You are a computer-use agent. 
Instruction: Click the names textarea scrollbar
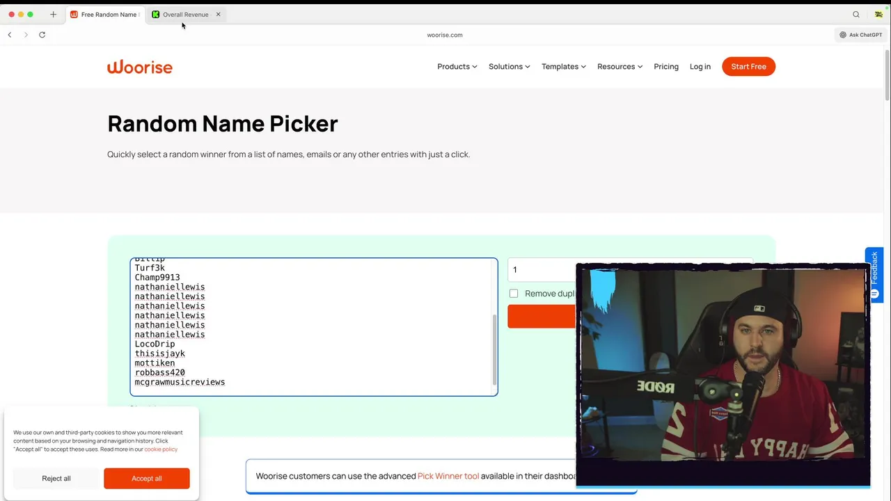coord(495,349)
